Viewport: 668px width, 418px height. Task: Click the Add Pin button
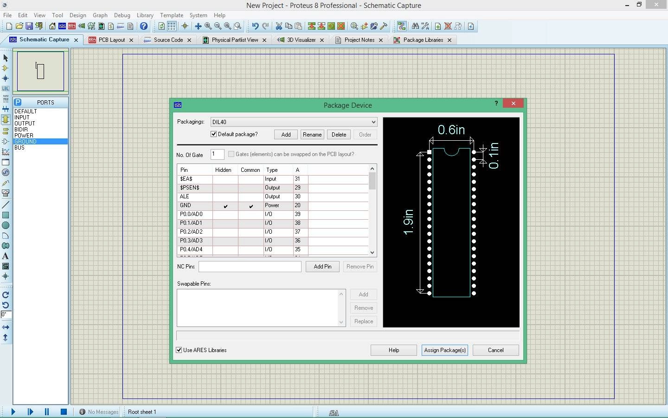click(x=322, y=267)
